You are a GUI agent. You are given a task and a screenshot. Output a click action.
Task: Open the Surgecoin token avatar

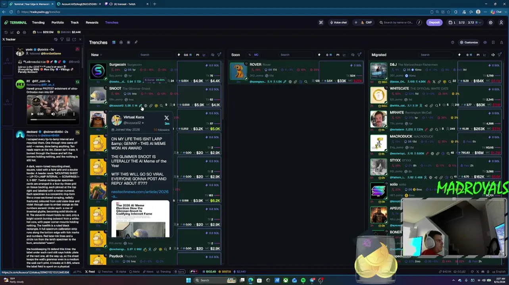(98, 72)
